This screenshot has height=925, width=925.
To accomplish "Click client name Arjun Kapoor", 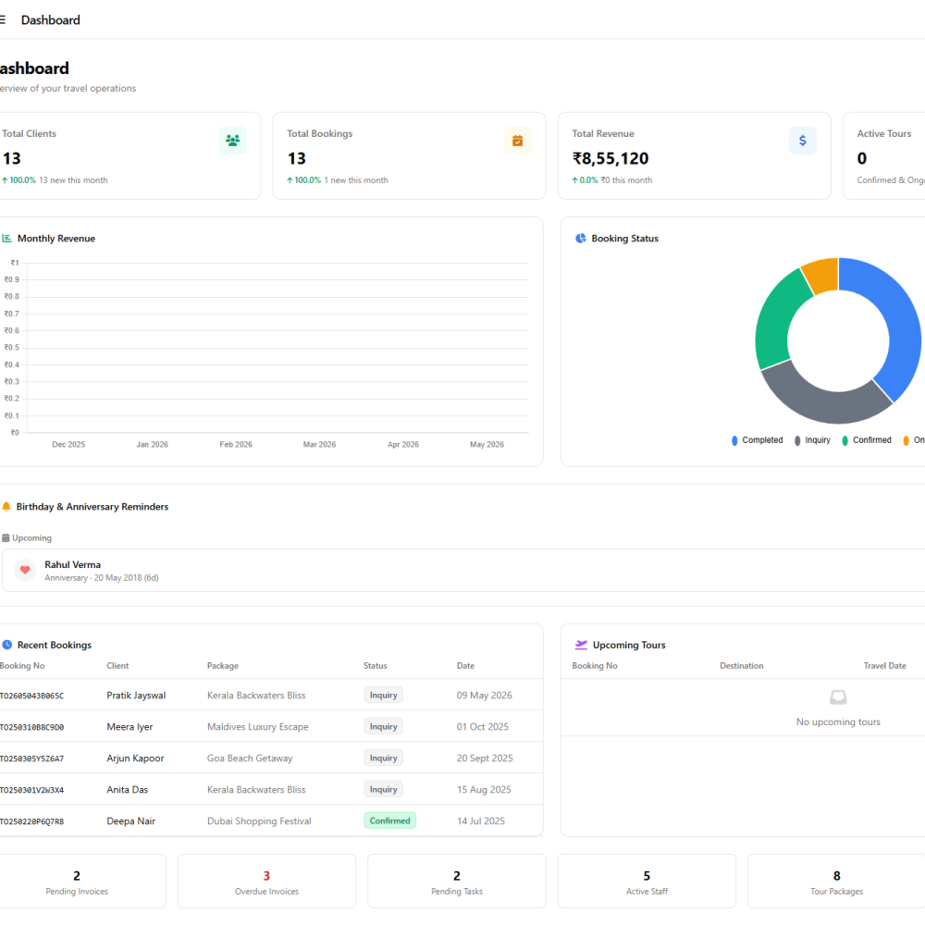I will pyautogui.click(x=135, y=758).
